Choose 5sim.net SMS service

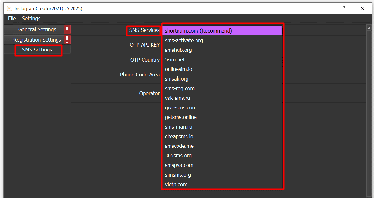coord(222,60)
